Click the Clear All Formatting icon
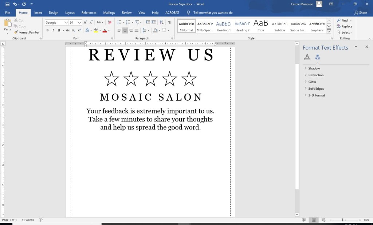Screen dimensions: 373x225 click(110, 22)
